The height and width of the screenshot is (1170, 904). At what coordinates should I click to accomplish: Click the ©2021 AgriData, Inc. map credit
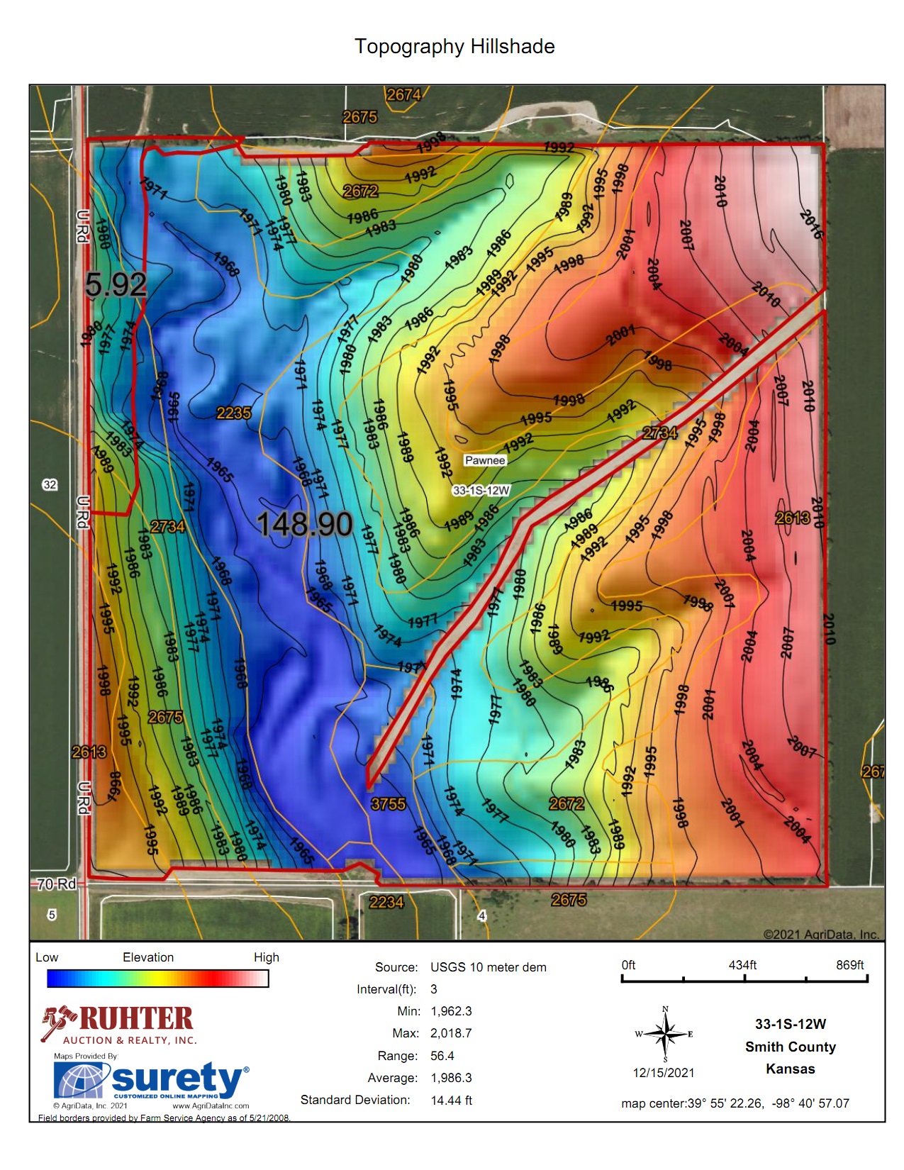coord(821,934)
